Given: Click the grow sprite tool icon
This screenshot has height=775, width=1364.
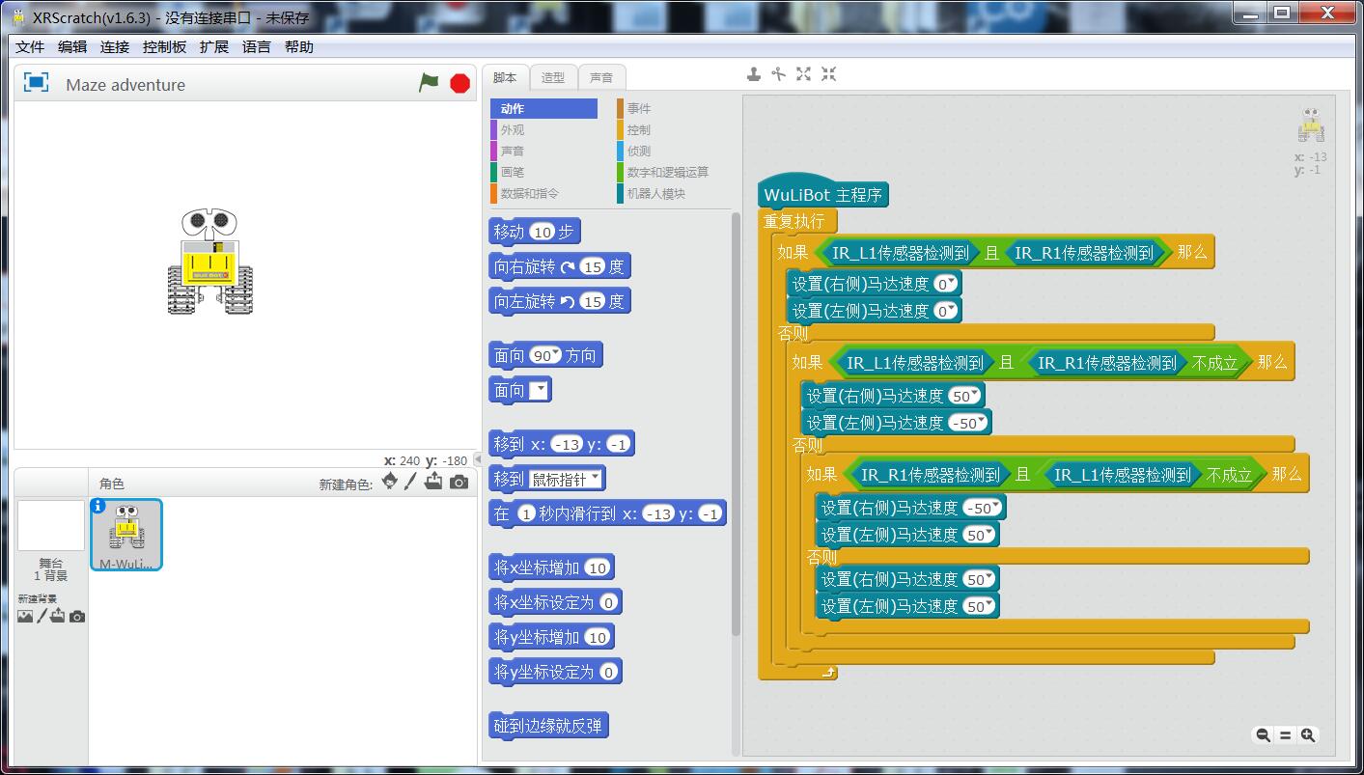Looking at the screenshot, I should pos(803,74).
